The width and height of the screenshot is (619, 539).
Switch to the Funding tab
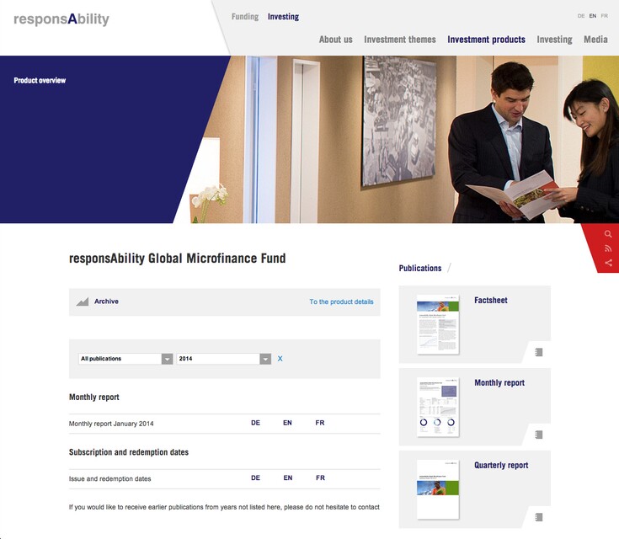[x=245, y=17]
